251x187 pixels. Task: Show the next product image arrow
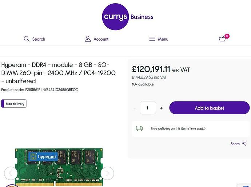tap(107, 174)
